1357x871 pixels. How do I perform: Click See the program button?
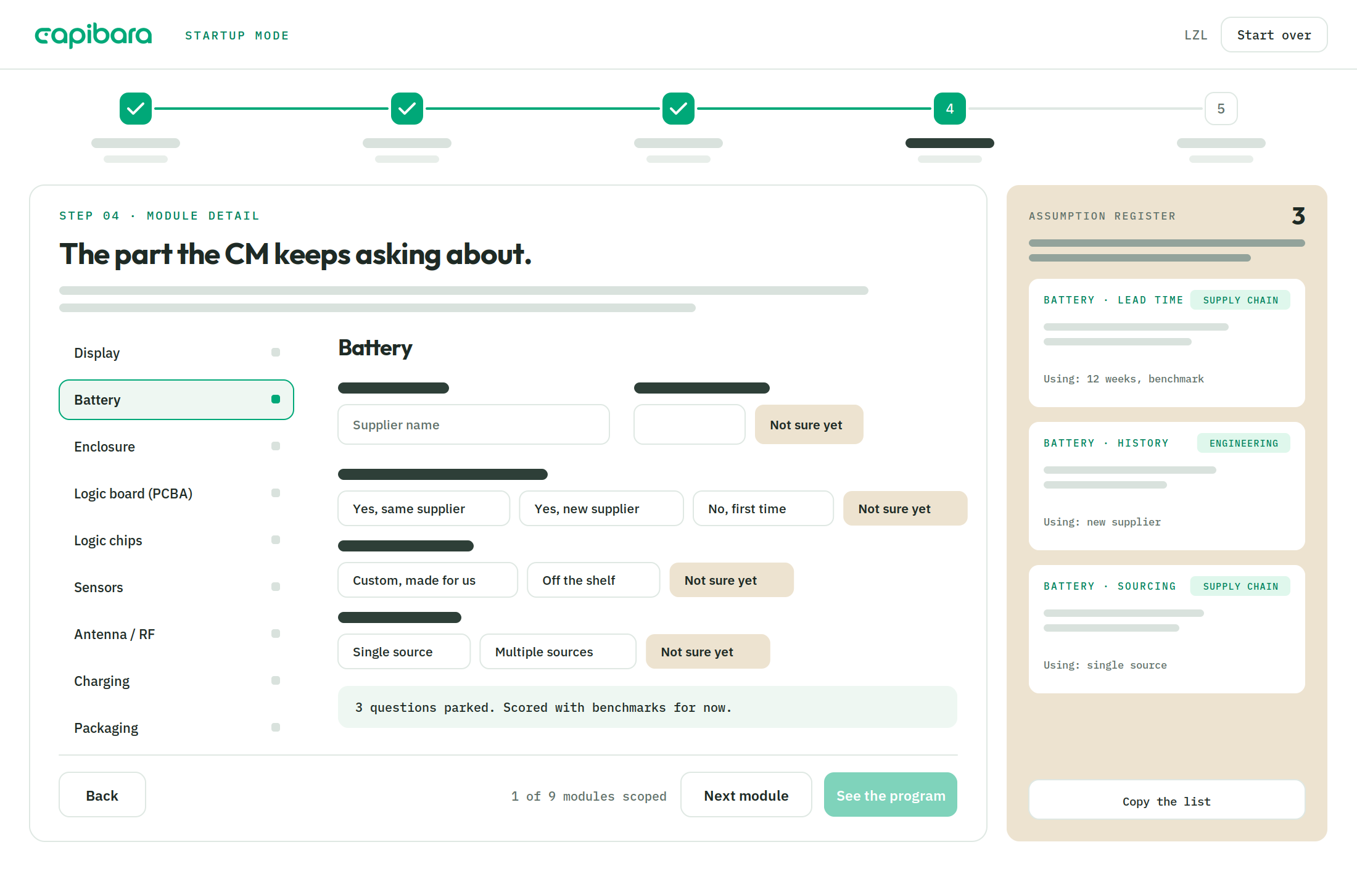point(891,795)
